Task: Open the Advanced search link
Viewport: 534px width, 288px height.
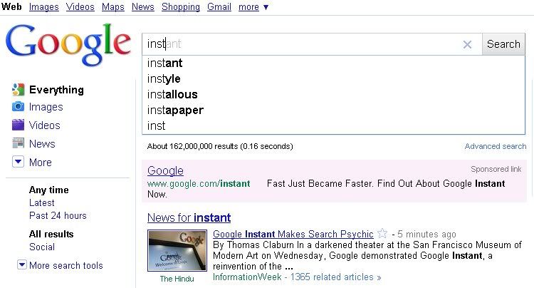Action: pyautogui.click(x=495, y=146)
